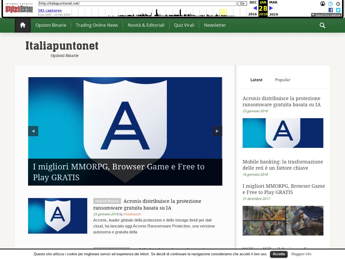
Task: Open the Maggiori info link
Action: point(301,254)
